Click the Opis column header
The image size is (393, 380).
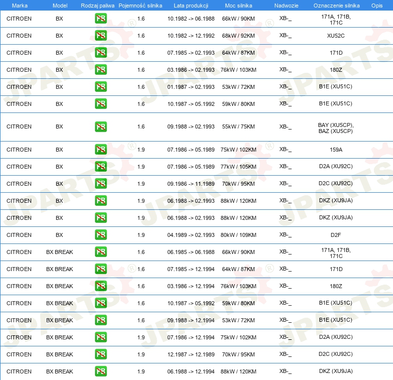coord(377,6)
